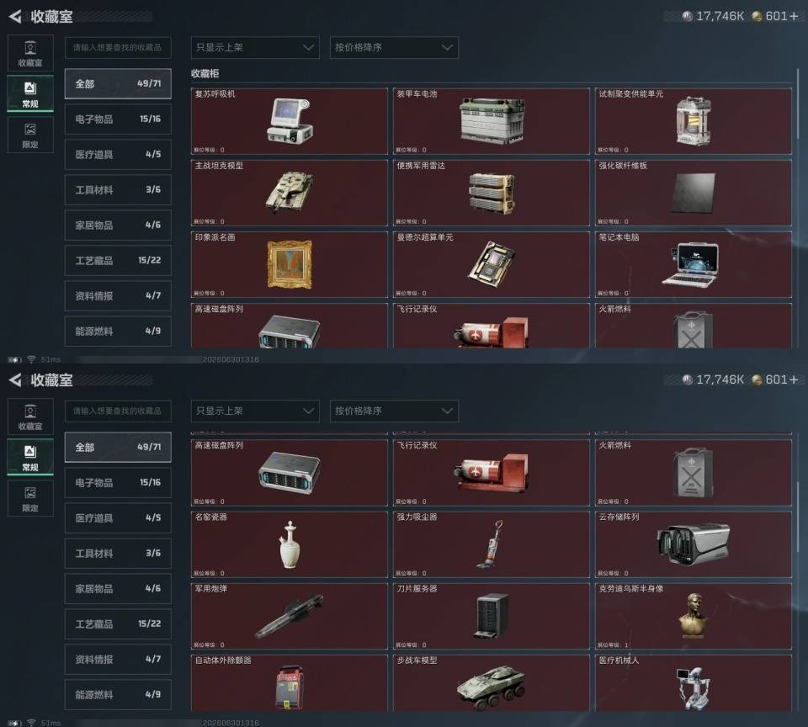The height and width of the screenshot is (727, 808).
Task: Pick the 强力吸尘器 vacuum cleaner
Action: coord(491,544)
